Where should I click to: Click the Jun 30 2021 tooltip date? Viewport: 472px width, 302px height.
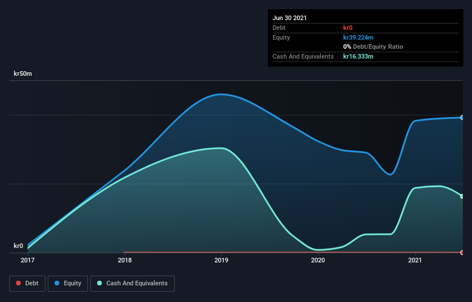click(290, 18)
